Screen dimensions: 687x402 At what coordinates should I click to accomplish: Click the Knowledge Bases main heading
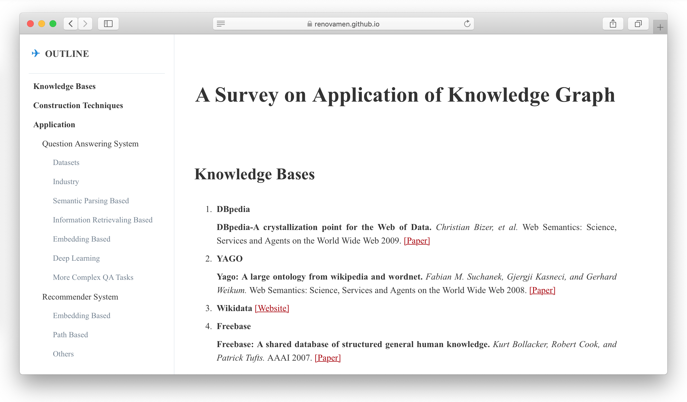(255, 174)
